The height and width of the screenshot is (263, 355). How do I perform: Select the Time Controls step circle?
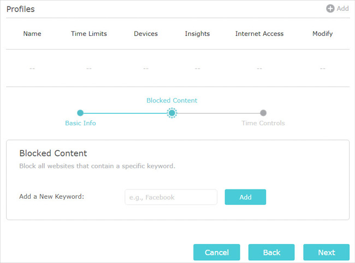[263, 113]
